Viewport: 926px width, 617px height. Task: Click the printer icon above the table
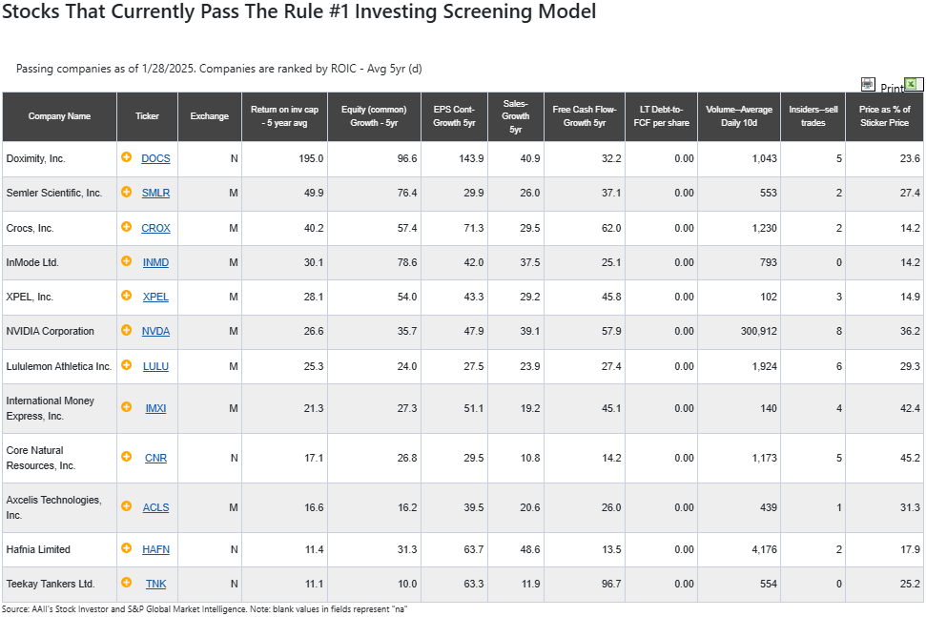[868, 85]
